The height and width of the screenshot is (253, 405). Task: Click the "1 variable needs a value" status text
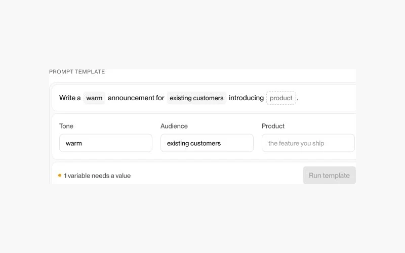[x=97, y=176]
